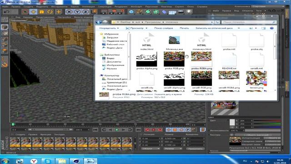Open the spline tools icon
This screenshot has width=291, height=164.
140,12
